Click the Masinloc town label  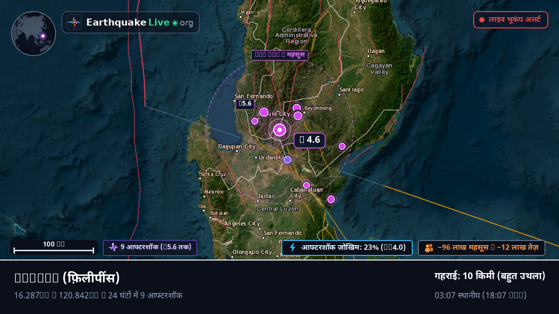(214, 192)
